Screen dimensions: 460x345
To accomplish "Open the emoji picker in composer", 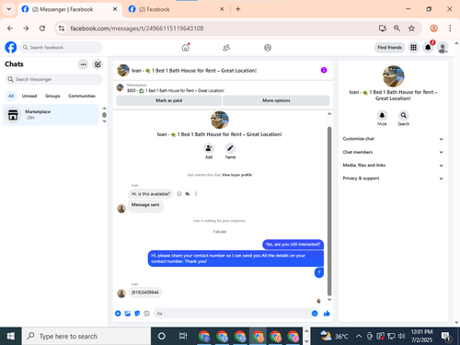I will coord(315,314).
